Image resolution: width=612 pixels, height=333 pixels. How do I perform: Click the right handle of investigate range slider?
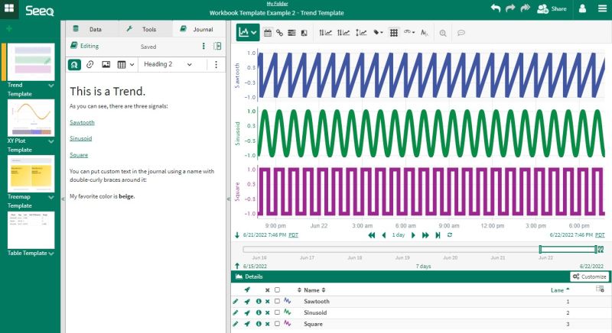[x=596, y=249]
